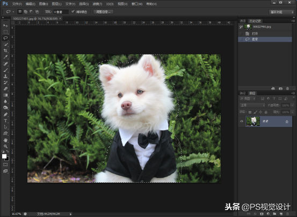Open the 滤镜(T) menu
The height and width of the screenshot is (217, 297).
(x=97, y=4)
